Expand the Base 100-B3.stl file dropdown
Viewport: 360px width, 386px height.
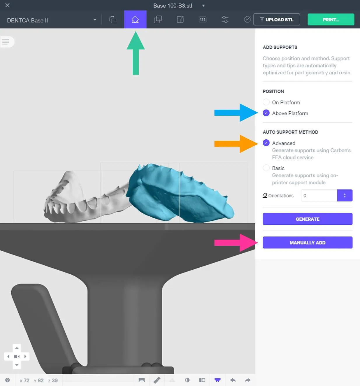203,6
